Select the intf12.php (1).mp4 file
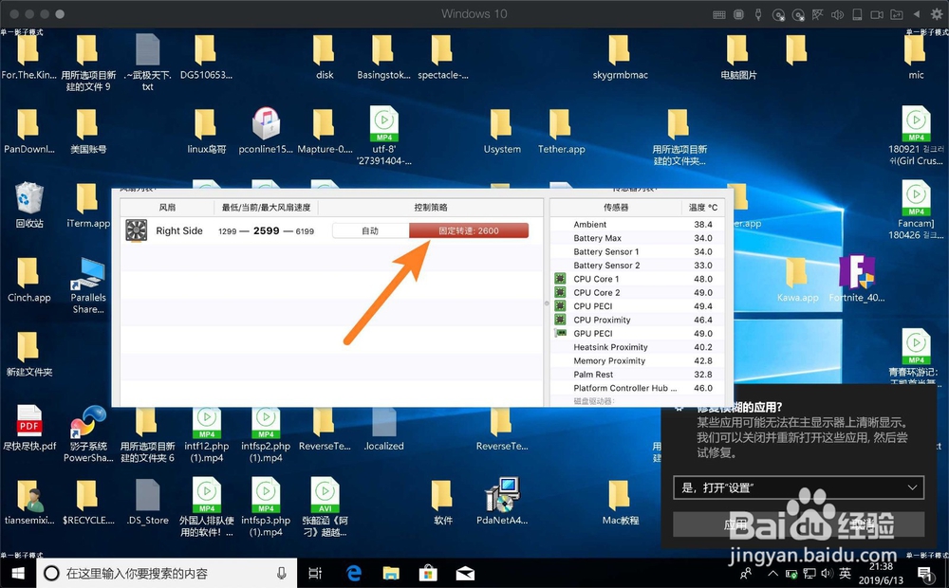The width and height of the screenshot is (949, 588). coord(206,434)
